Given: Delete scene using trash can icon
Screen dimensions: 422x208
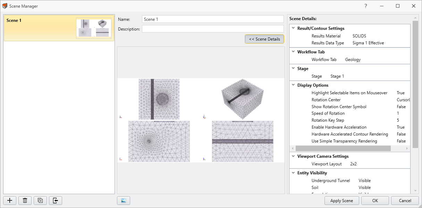Looking at the screenshot, I should point(25,200).
